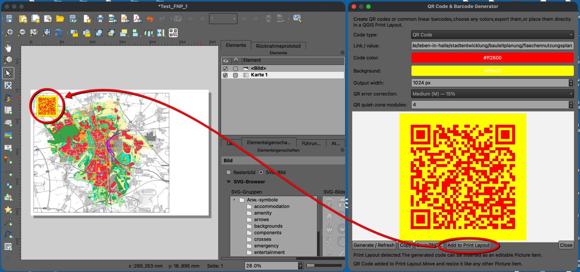The width and height of the screenshot is (580, 272).
Task: Toggle visibility checkbox for <Bild> item
Action: [x=225, y=69]
